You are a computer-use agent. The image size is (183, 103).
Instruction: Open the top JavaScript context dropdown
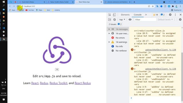122,20
